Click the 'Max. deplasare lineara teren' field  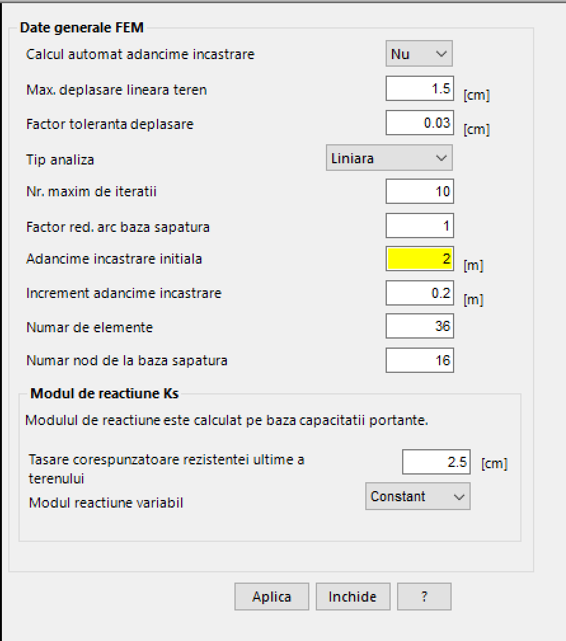click(x=419, y=89)
